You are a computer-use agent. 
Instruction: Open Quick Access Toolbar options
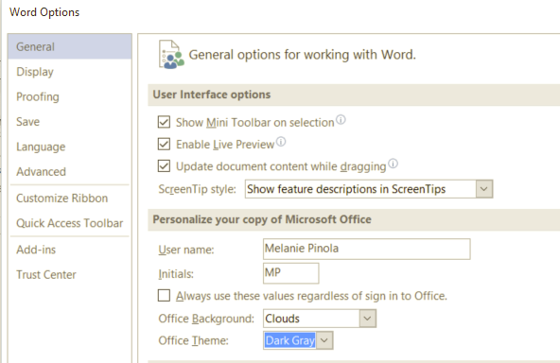70,223
